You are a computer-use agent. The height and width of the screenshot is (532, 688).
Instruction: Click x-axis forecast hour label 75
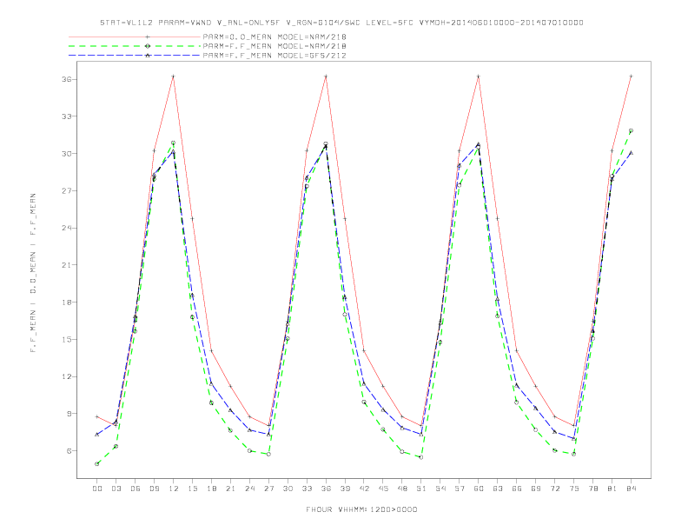point(574,489)
